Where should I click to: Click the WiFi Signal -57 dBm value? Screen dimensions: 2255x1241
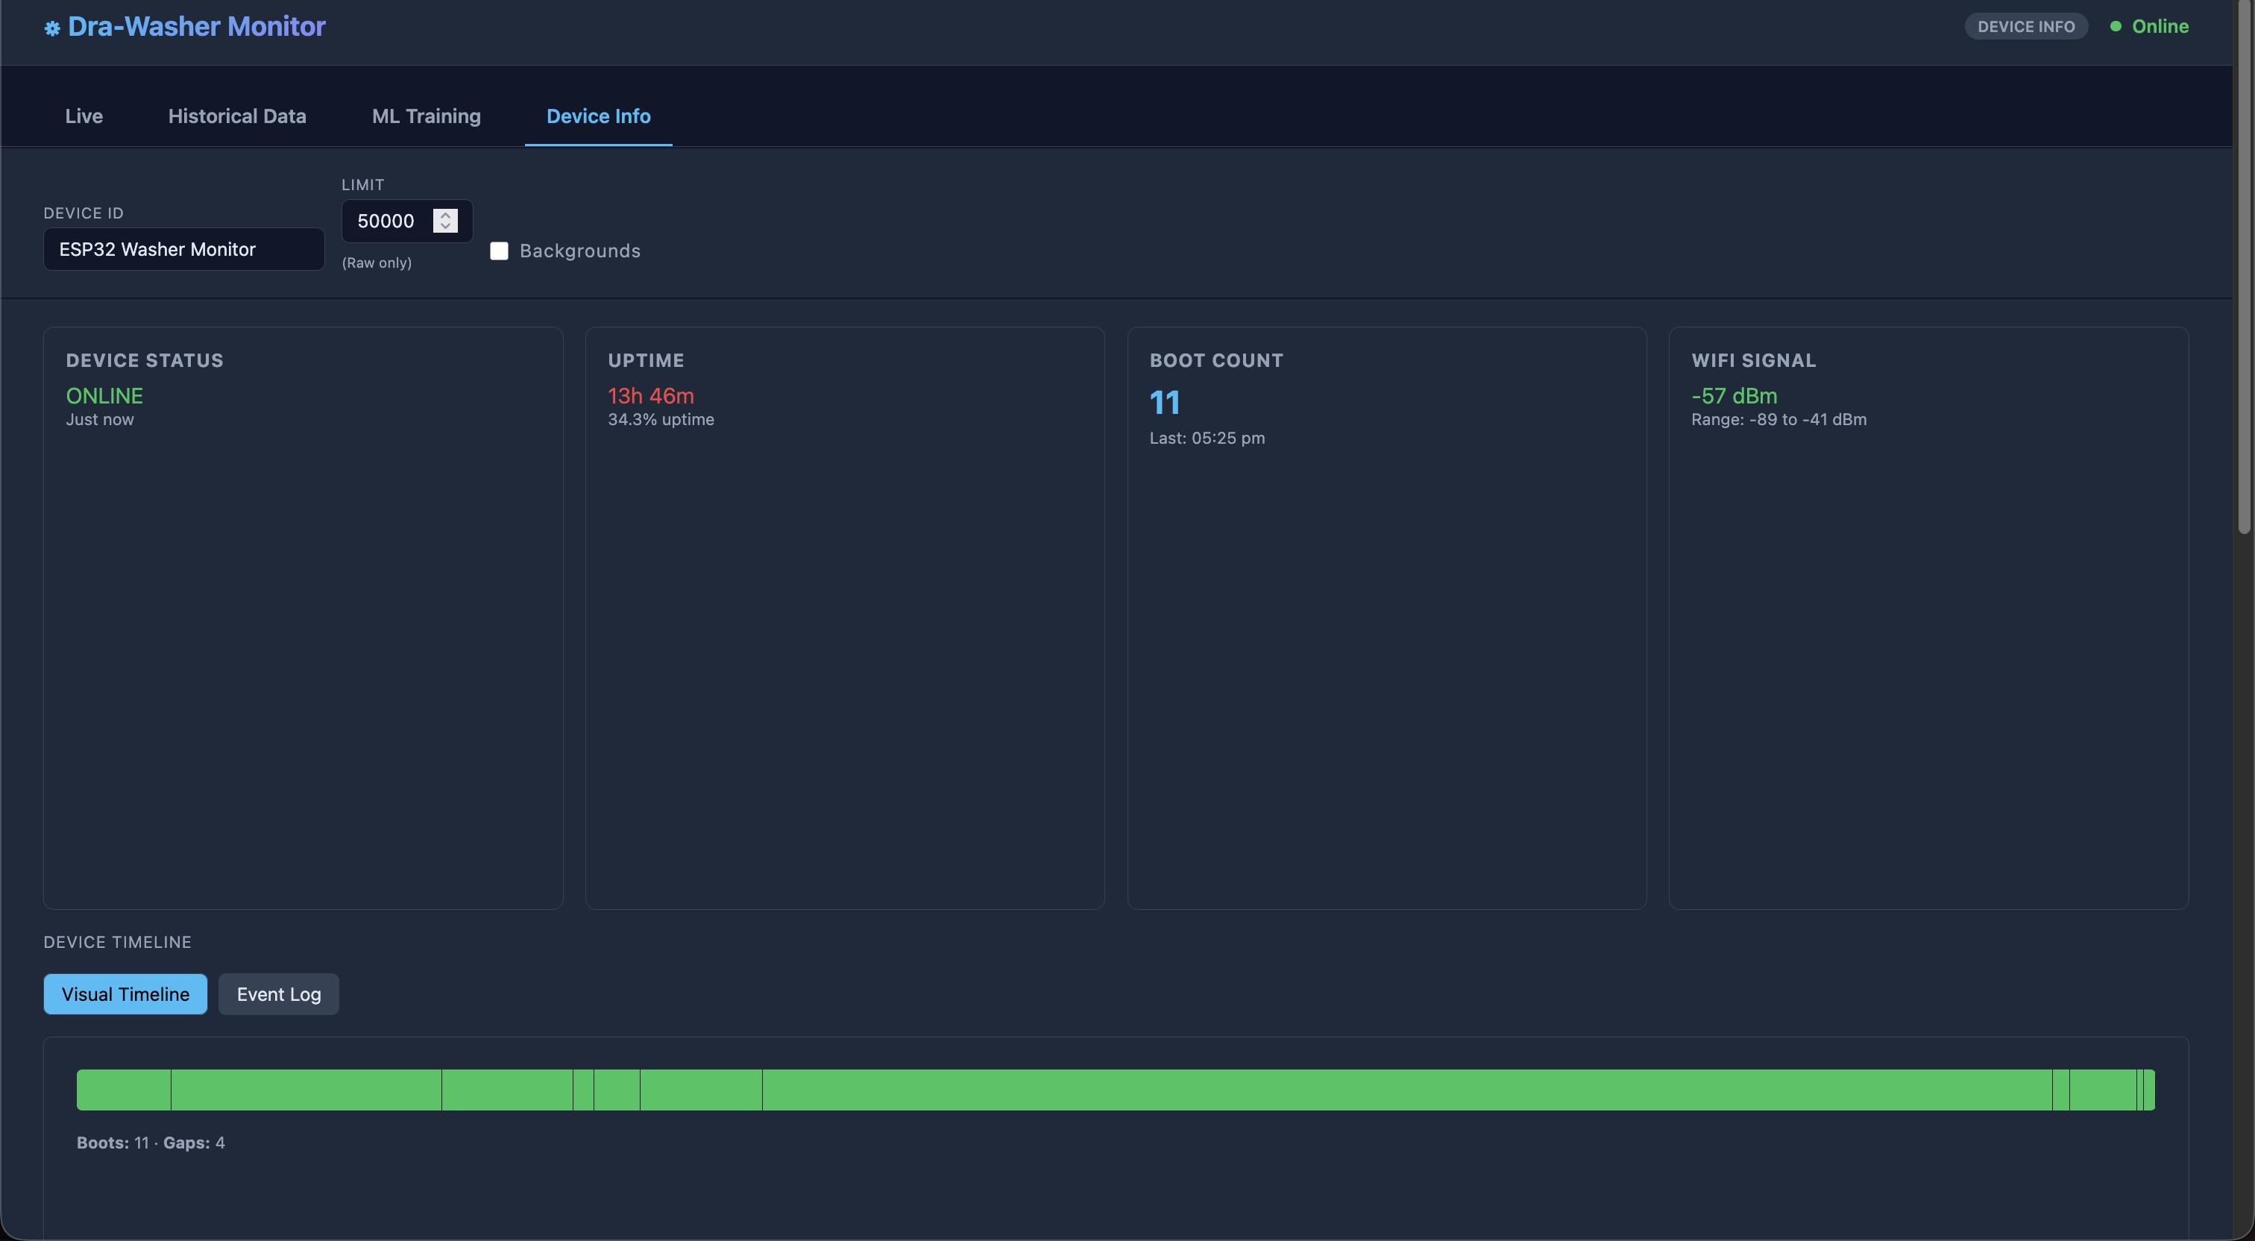(1735, 396)
